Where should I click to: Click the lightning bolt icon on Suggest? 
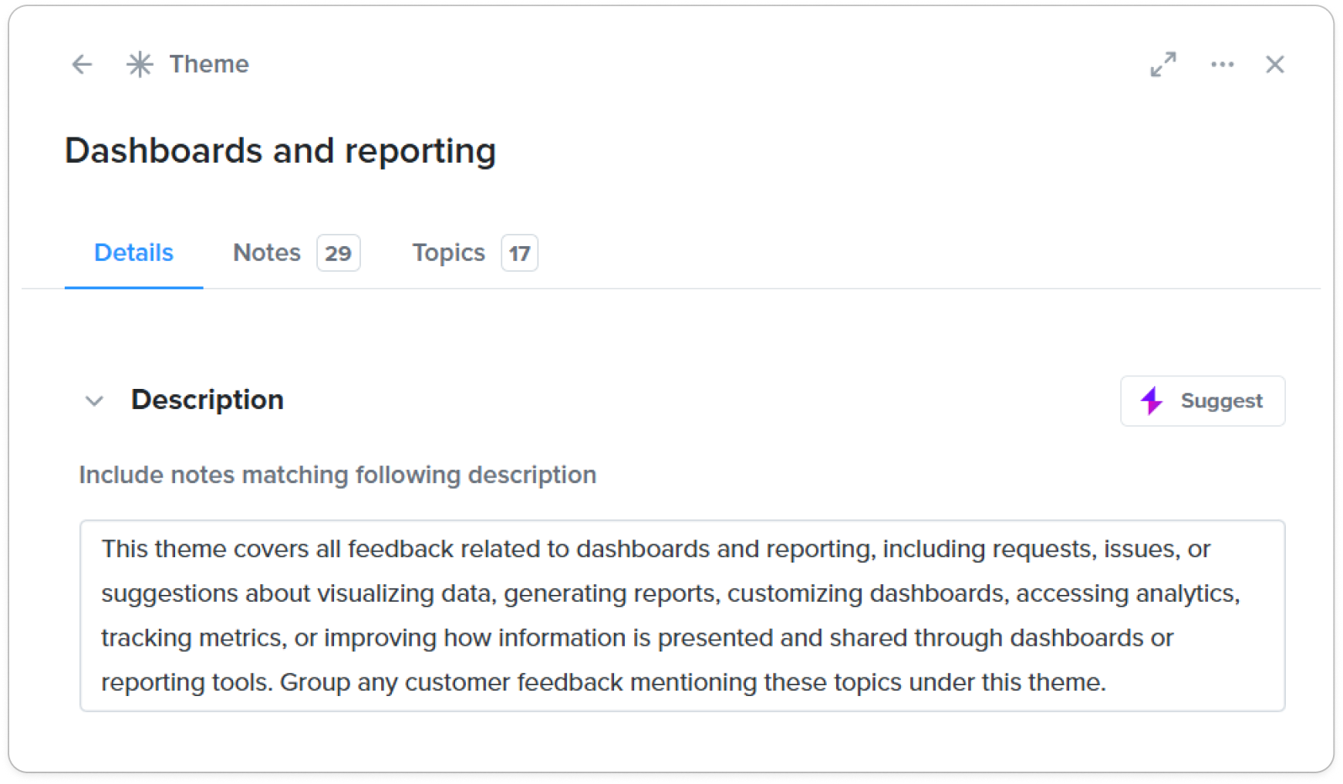1152,400
